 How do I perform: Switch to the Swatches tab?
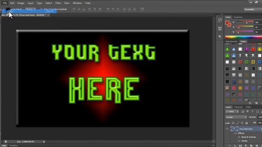pos(238,17)
